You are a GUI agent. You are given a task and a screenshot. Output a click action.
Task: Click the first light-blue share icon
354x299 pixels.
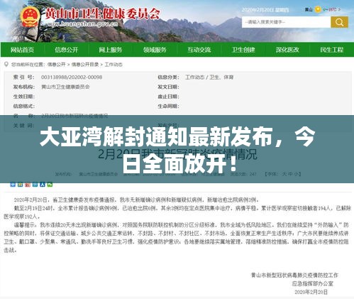13,185
